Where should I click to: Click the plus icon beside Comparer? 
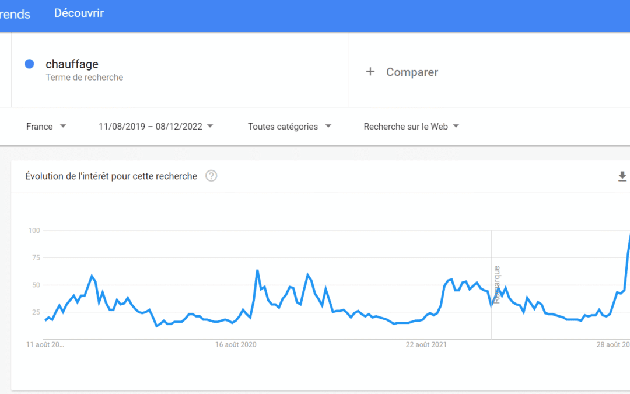tap(370, 72)
